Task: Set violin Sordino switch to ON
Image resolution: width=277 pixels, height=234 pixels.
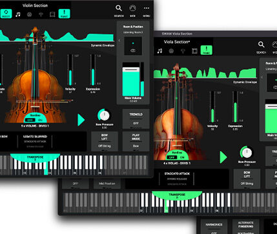Action: tap(40, 120)
